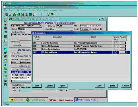Screen dimensions: 138x107
Task: Select the DAT service row in background window
Action: (21, 78)
